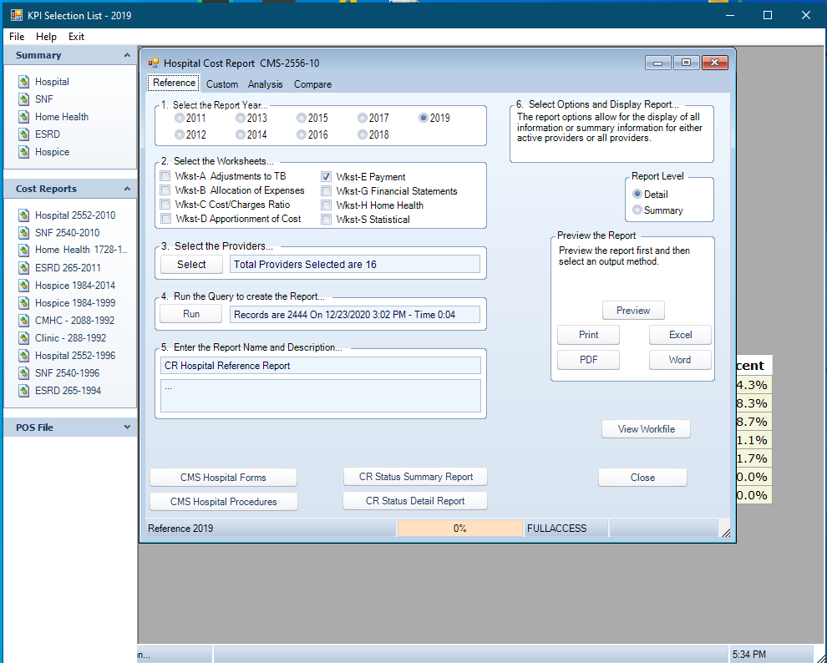Export the report to Excel
Image resolution: width=827 pixels, height=663 pixels.
tap(680, 335)
